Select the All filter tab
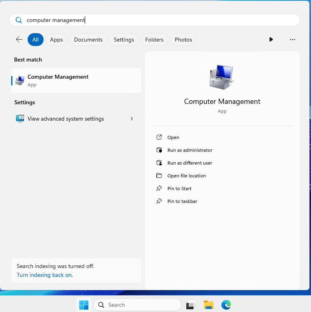 [x=36, y=40]
